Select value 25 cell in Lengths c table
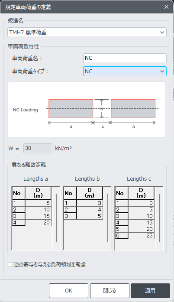This screenshot has width=174, height=302. pyautogui.click(x=141, y=236)
